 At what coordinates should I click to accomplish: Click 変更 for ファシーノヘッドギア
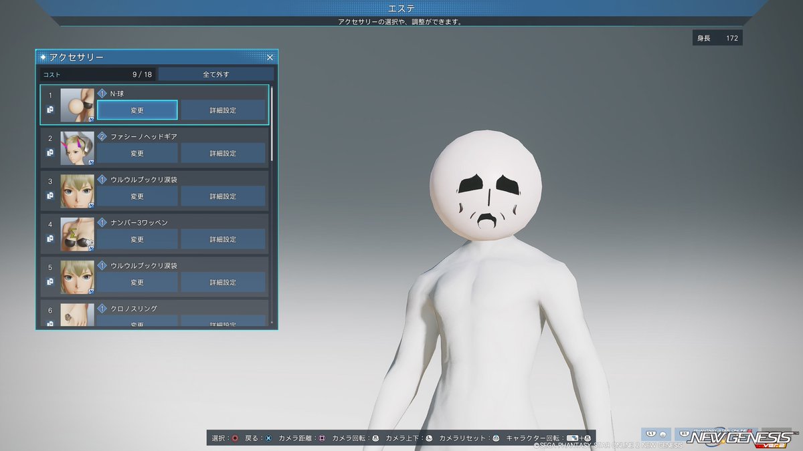137,153
